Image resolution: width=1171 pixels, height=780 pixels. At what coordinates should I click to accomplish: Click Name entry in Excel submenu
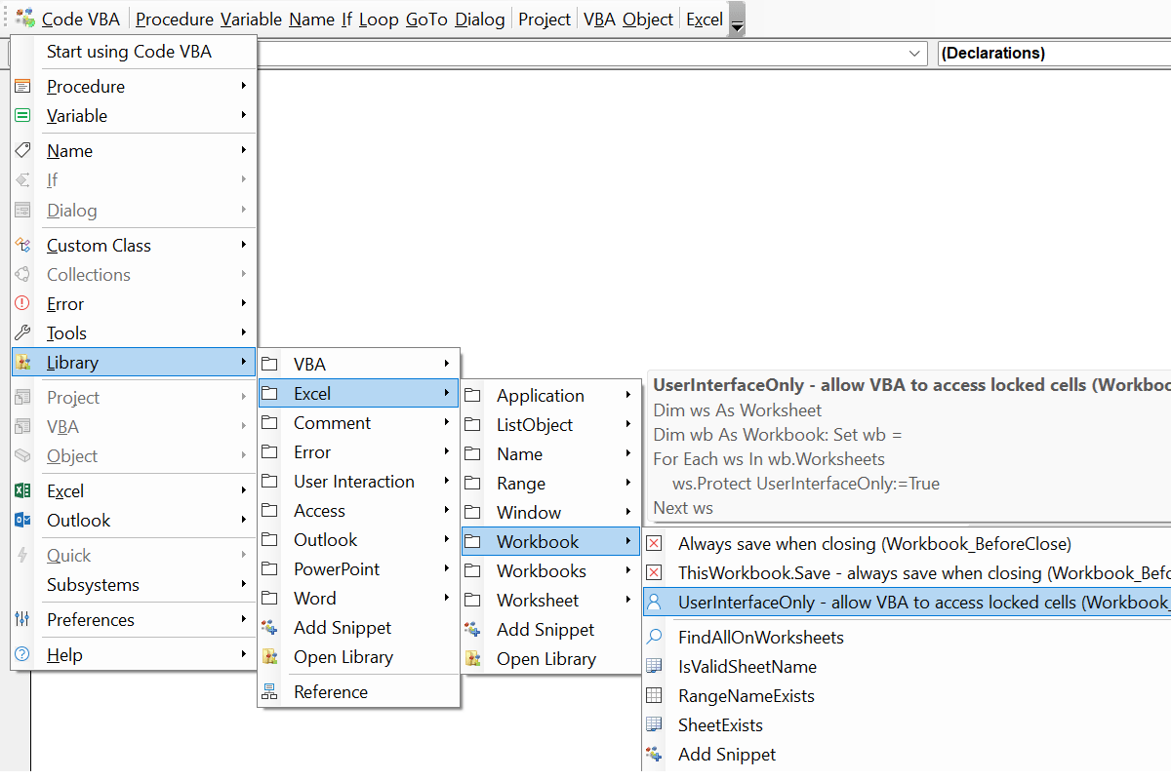point(551,454)
